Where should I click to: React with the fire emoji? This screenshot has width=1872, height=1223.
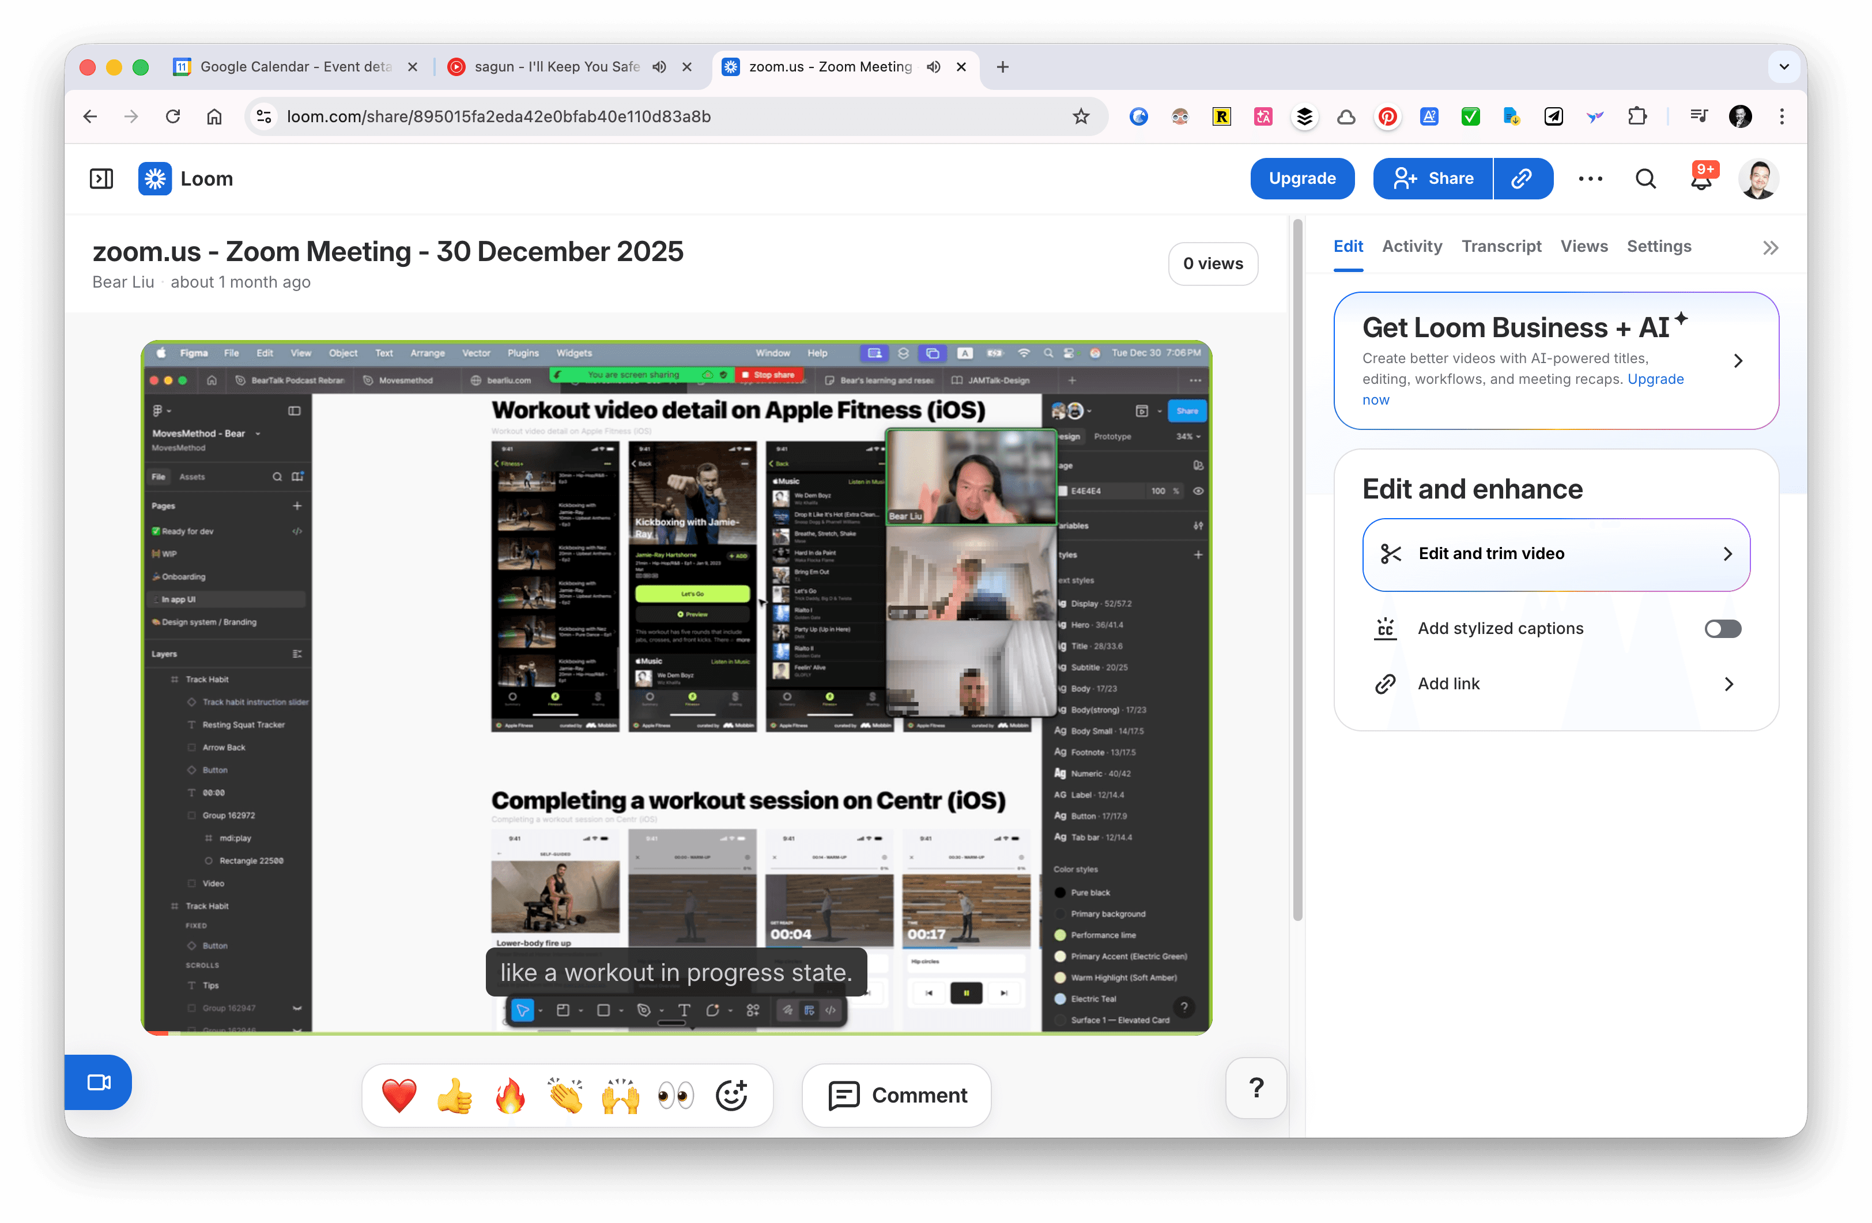(509, 1095)
